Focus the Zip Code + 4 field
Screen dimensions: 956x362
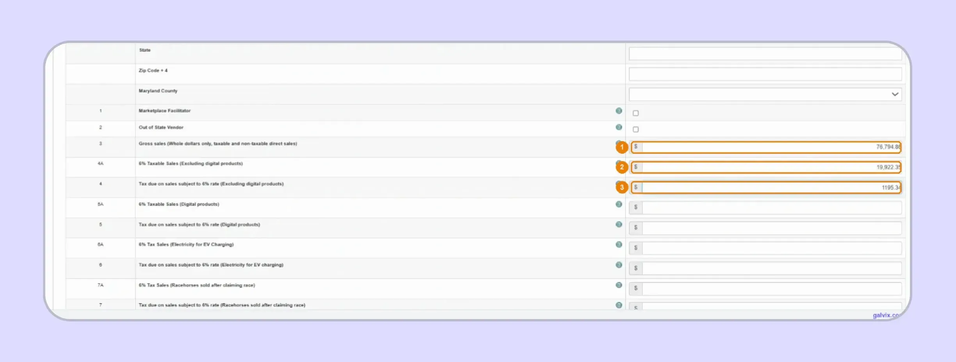click(x=765, y=74)
